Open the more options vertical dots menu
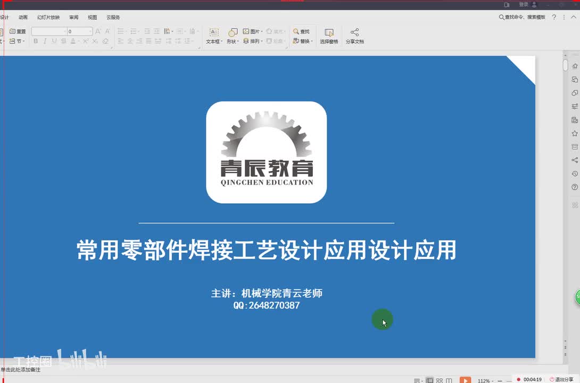 [x=564, y=17]
